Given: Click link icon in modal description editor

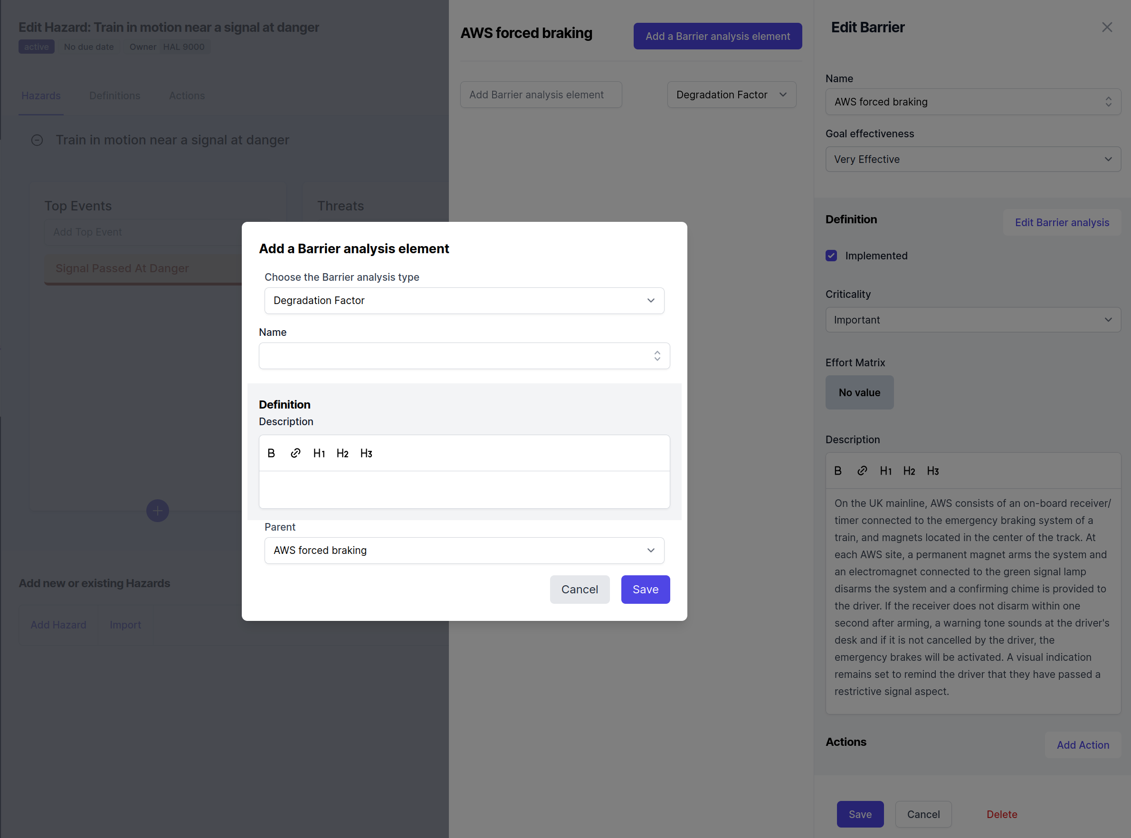Looking at the screenshot, I should [x=295, y=454].
